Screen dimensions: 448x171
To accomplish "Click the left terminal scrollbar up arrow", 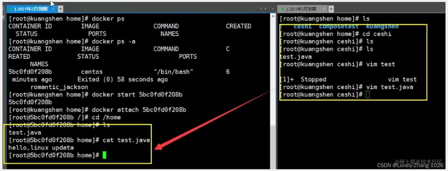I will tap(273, 17).
